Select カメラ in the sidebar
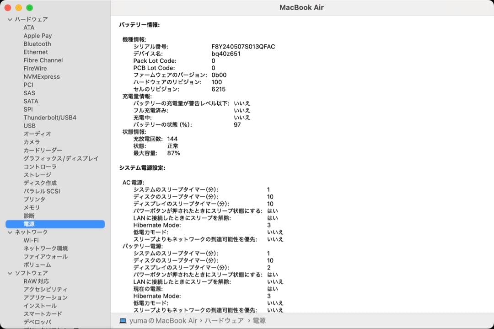 [32, 142]
